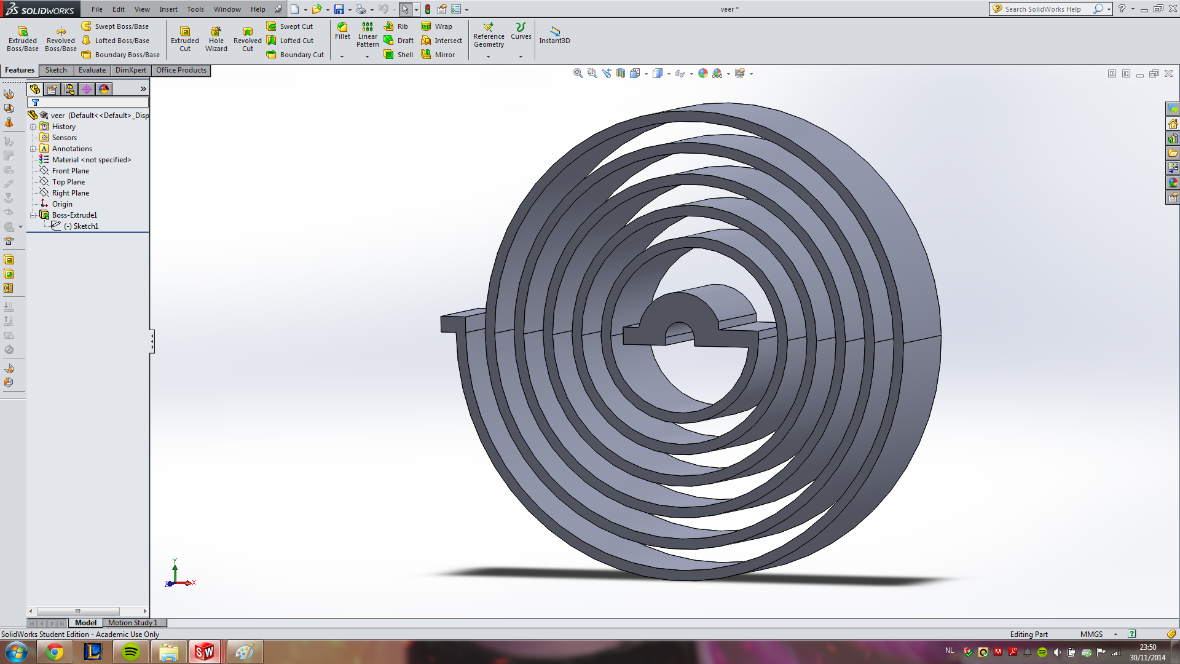Open Apply Scene dropdown arrow
The width and height of the screenshot is (1180, 664).
(x=728, y=74)
